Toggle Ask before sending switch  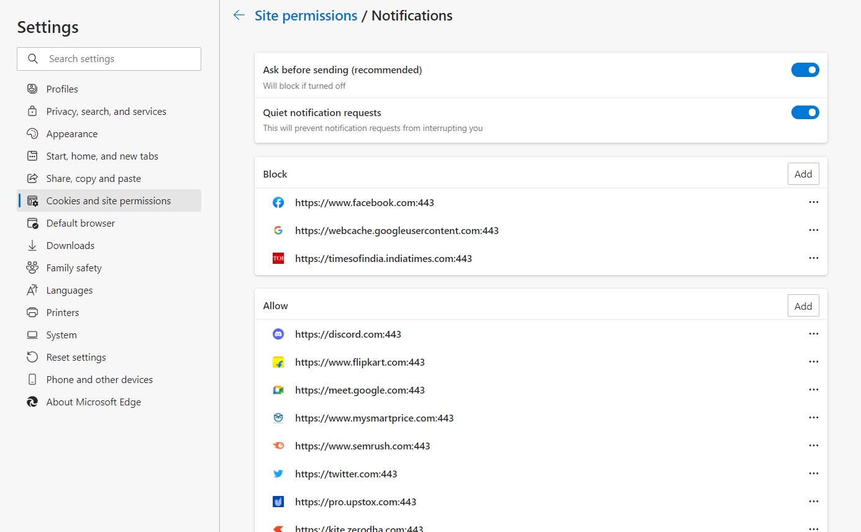click(x=805, y=70)
